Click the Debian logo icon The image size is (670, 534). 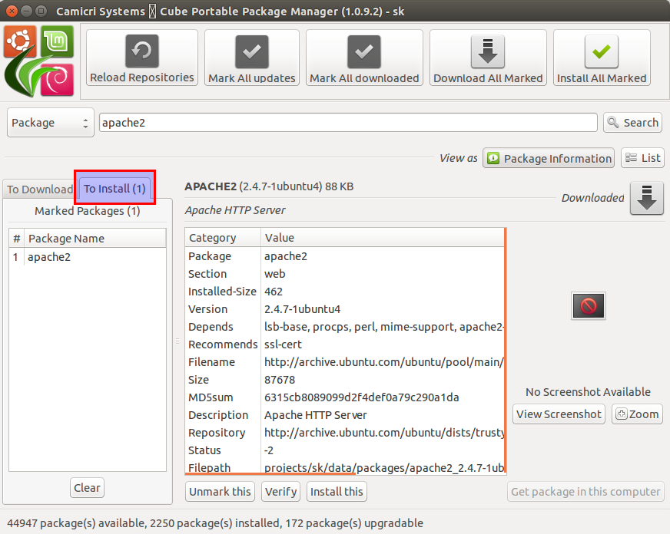tap(58, 80)
